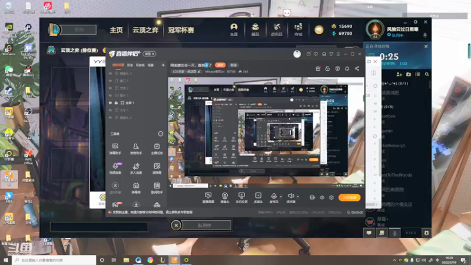
Task: Open the 虚拟形象 download tool
Action: 115,188
